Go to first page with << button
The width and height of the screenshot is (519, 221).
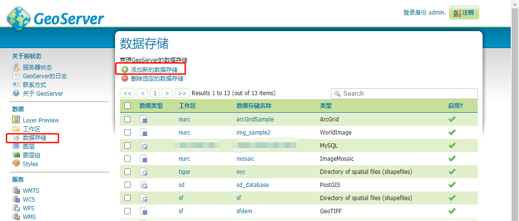coord(127,93)
